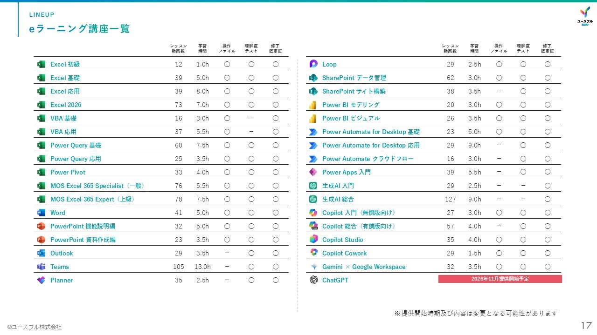Click the Gemini sparkle icon
The image size is (597, 335).
click(x=313, y=267)
